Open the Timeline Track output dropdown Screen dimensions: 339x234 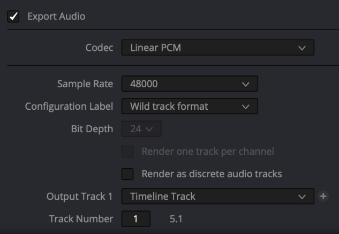[x=217, y=197]
